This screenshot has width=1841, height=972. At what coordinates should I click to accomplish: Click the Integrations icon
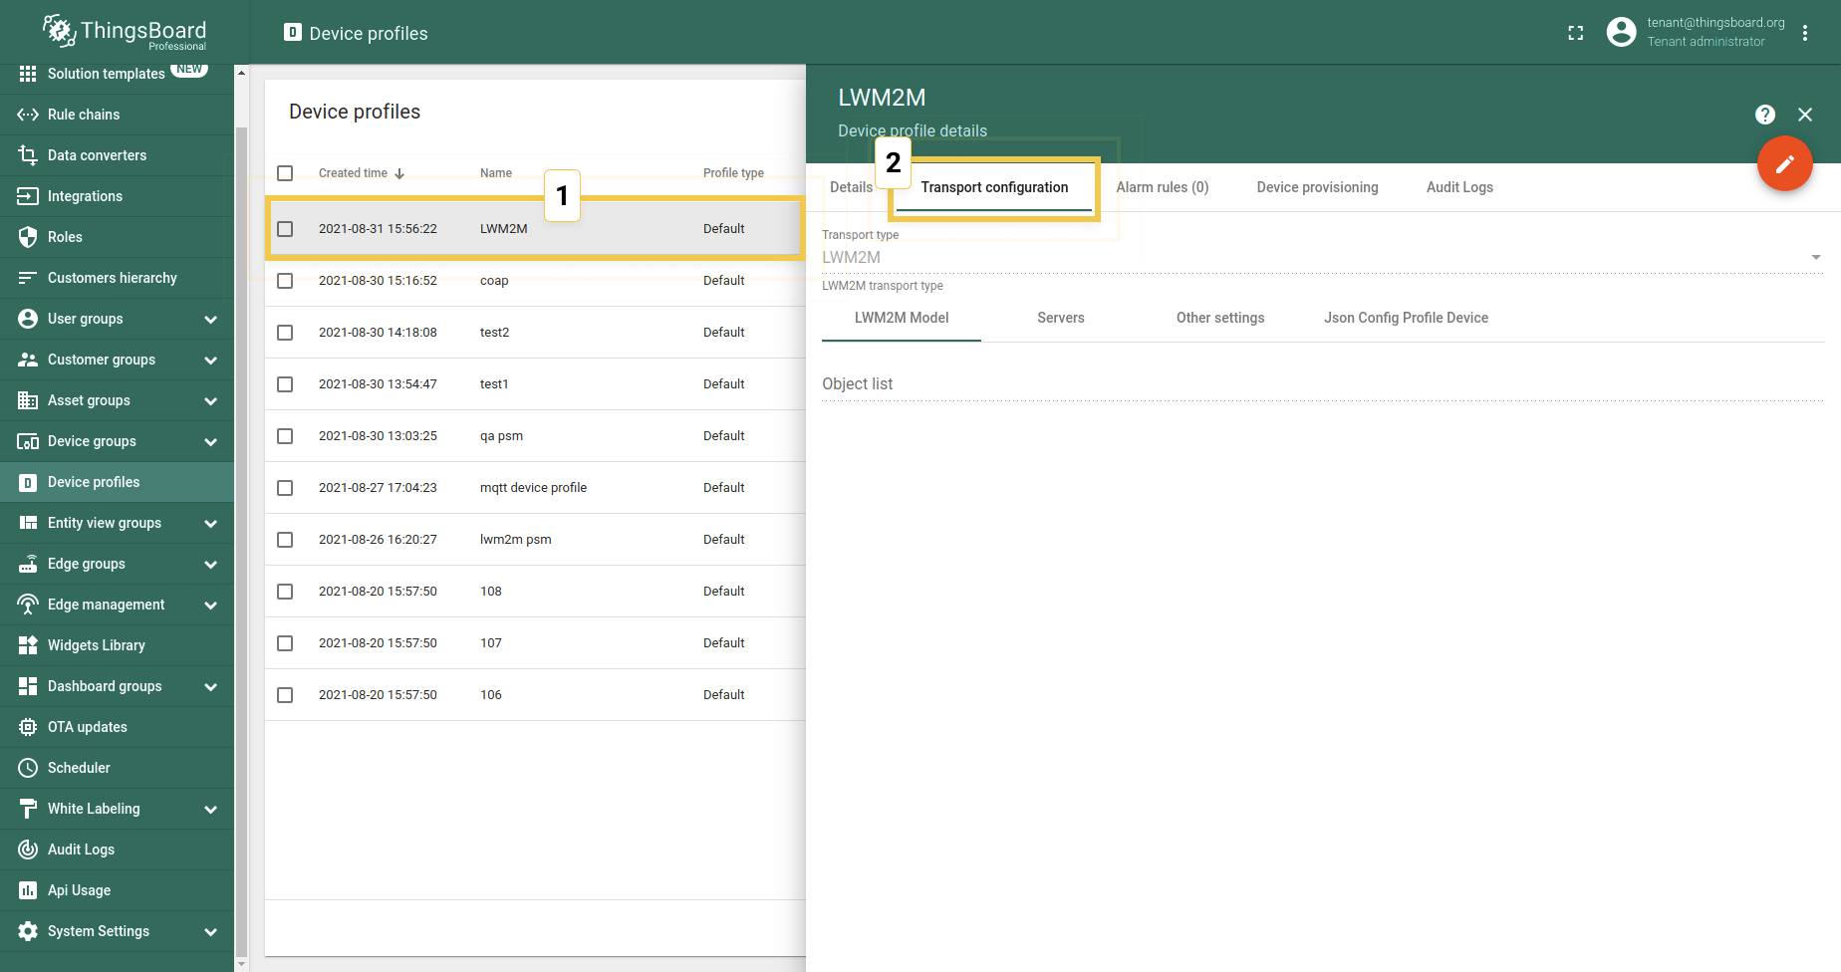28,196
